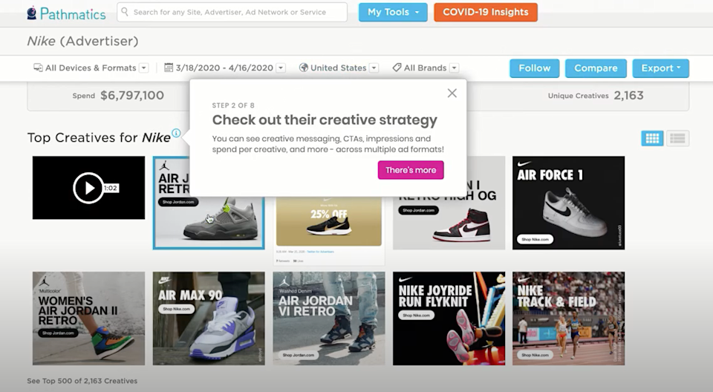Screen dimensions: 713x392
Task: Open the date range dropdown arrow
Action: (x=281, y=68)
